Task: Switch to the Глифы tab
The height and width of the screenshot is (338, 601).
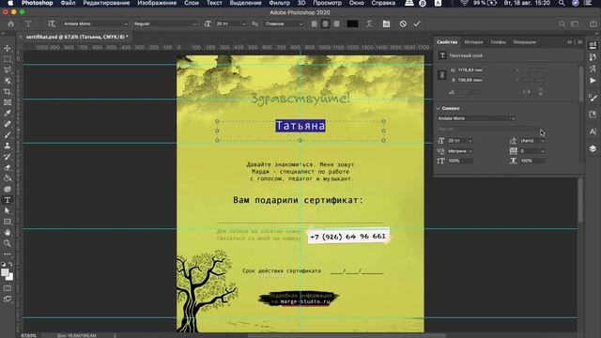Action: [x=499, y=42]
